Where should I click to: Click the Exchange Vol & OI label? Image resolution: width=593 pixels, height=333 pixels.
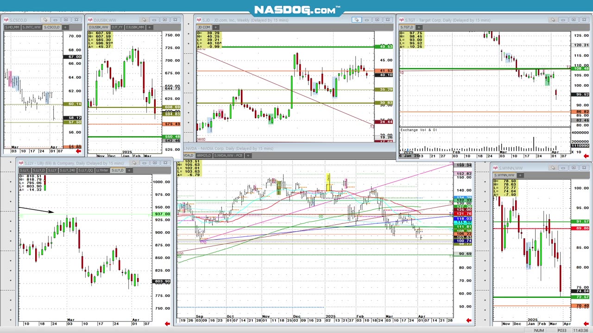point(419,130)
